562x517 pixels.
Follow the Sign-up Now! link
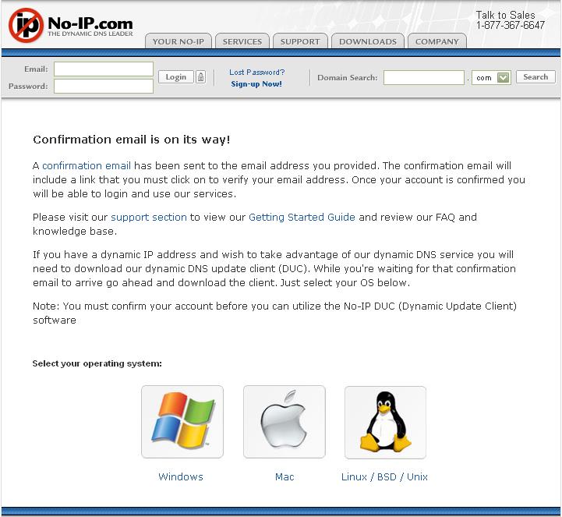point(256,84)
